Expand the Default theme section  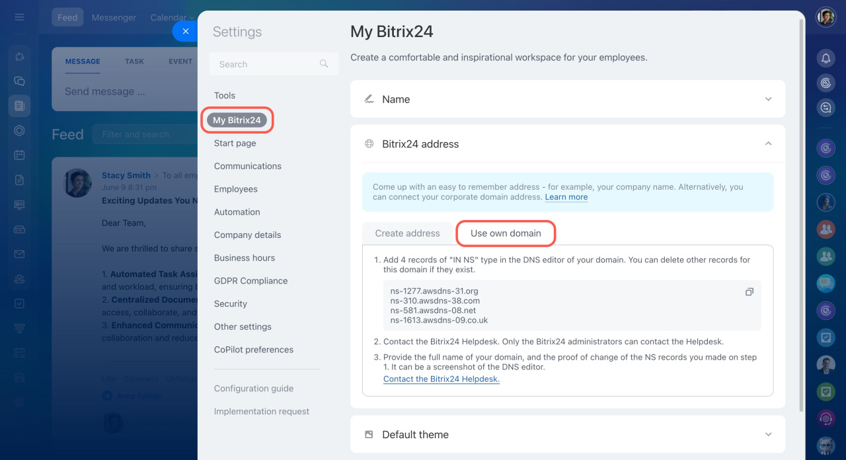coord(568,434)
